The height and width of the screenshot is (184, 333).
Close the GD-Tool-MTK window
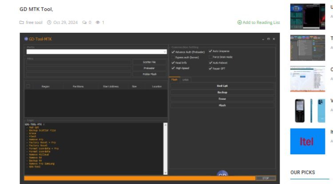(x=274, y=39)
